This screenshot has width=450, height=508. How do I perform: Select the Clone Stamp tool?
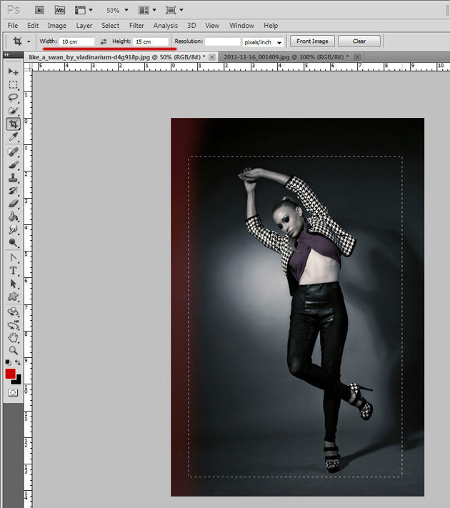13,178
